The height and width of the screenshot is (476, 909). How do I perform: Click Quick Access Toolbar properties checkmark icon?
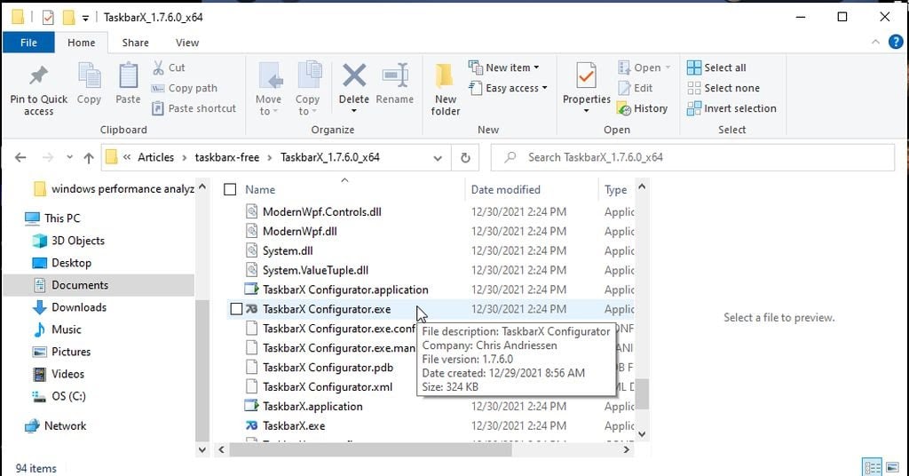tap(48, 18)
